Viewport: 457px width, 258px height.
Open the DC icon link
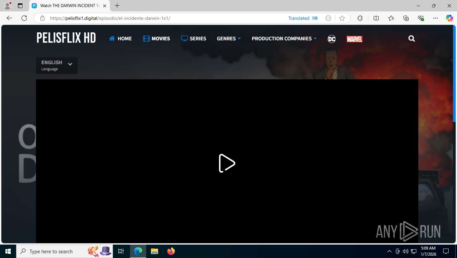332,39
